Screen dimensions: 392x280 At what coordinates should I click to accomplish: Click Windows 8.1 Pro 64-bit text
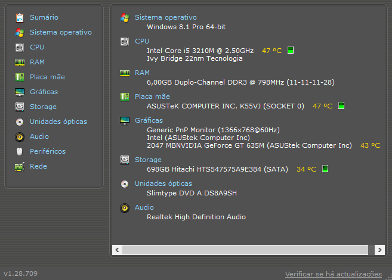coord(186,27)
